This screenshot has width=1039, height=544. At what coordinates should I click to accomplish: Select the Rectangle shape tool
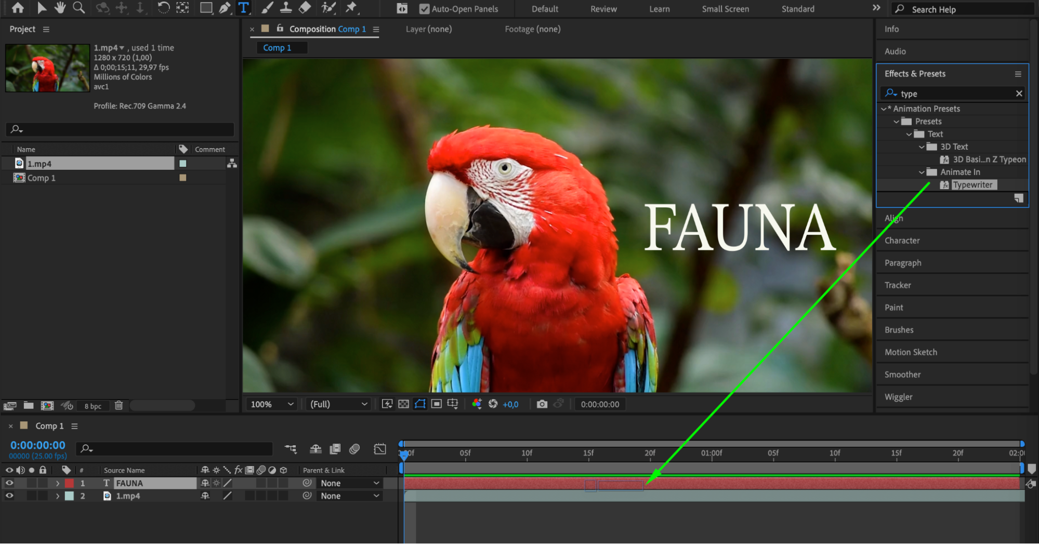(206, 8)
